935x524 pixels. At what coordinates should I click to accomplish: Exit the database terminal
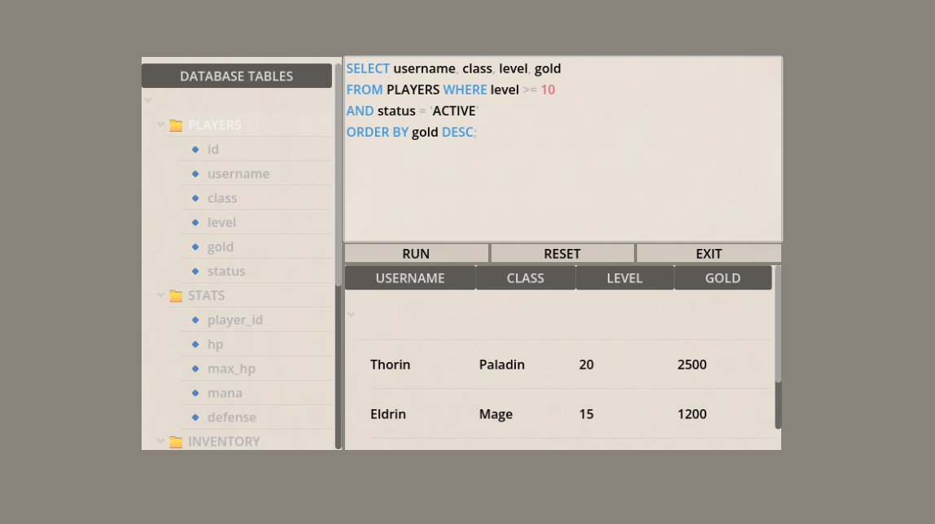[x=709, y=253]
